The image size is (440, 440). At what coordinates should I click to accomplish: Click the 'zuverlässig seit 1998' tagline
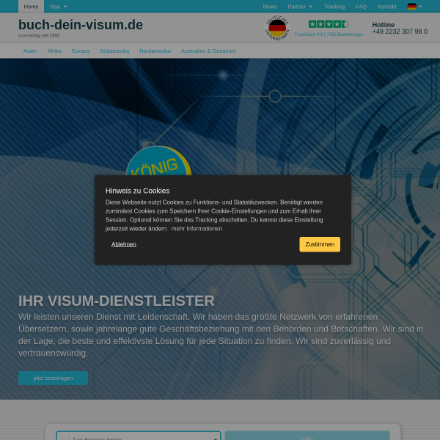[39, 36]
